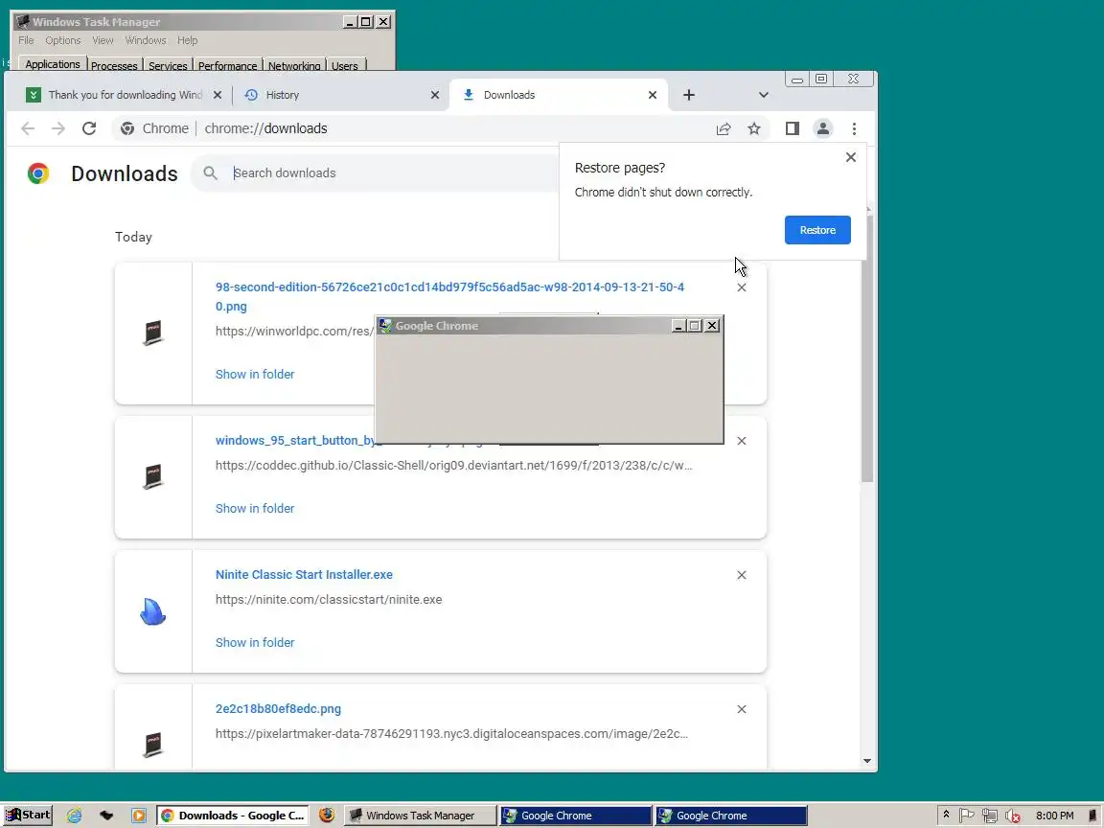Screen dimensions: 1104x828
Task: Show hidden tray icons arrow
Action: click(x=946, y=815)
